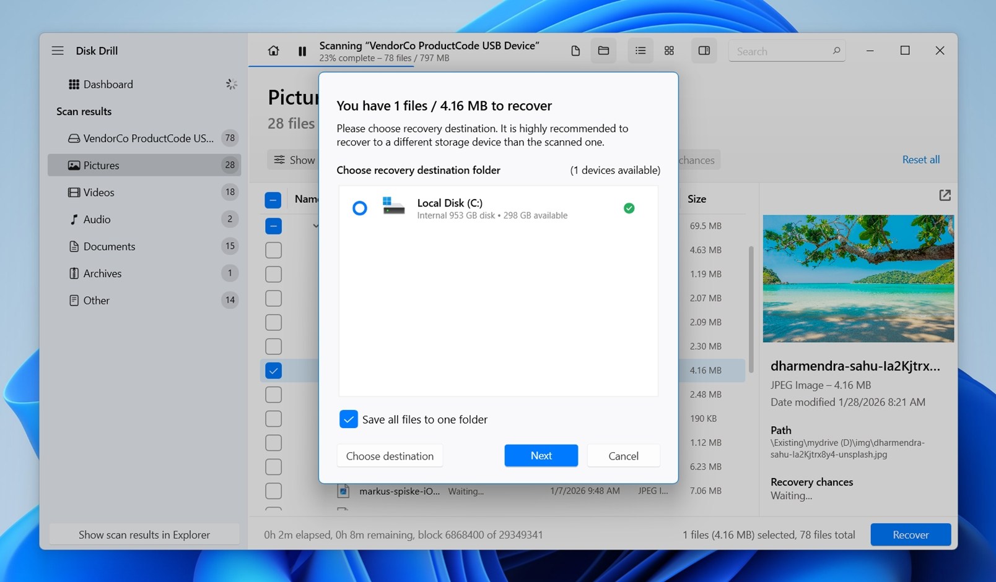Uncheck Save all files to one folder
The width and height of the screenshot is (996, 582).
click(x=349, y=419)
